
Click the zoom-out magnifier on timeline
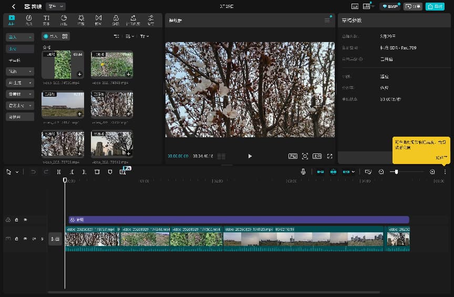pyautogui.click(x=381, y=172)
